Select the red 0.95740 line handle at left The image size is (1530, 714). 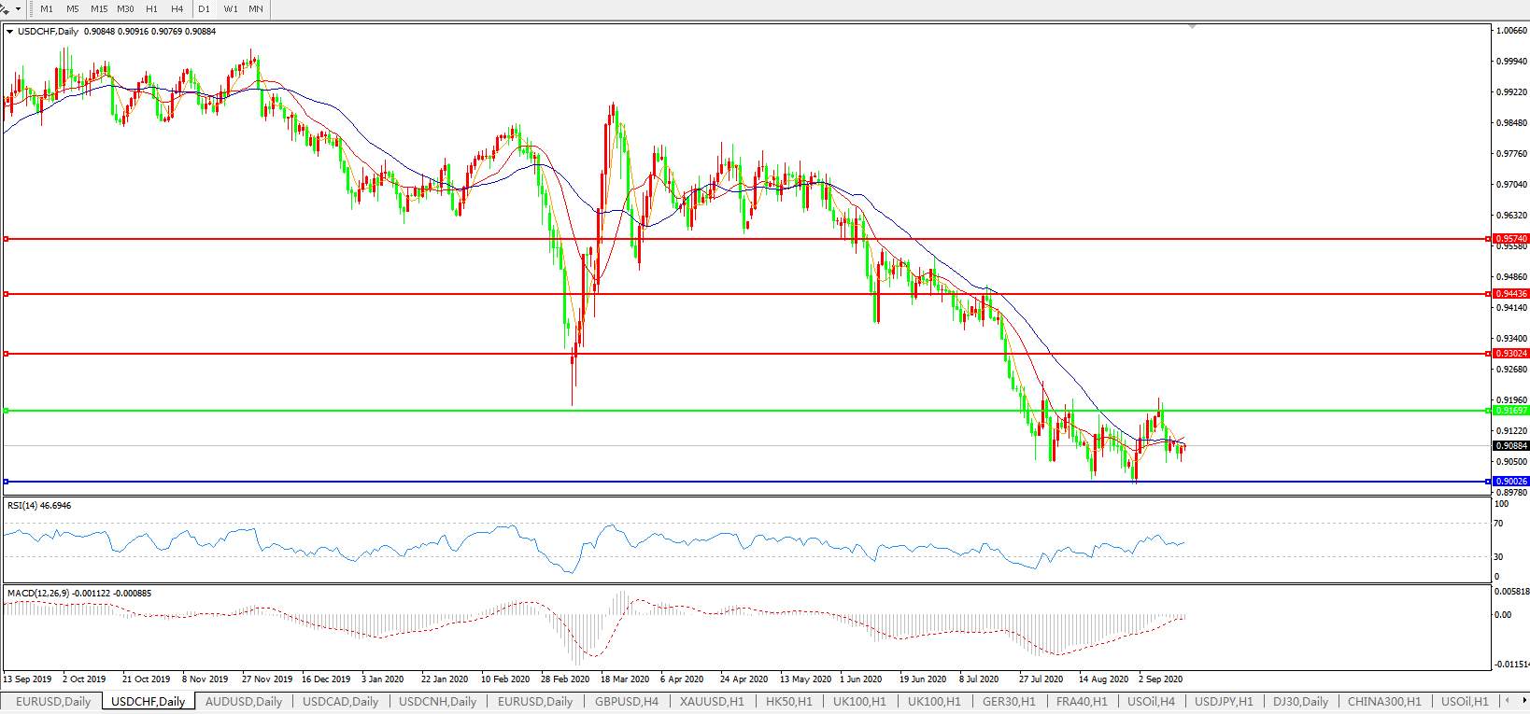7,239
